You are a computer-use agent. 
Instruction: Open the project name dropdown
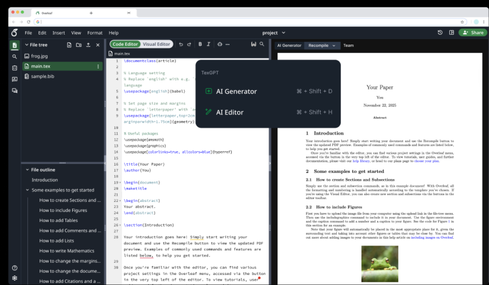[x=274, y=33]
